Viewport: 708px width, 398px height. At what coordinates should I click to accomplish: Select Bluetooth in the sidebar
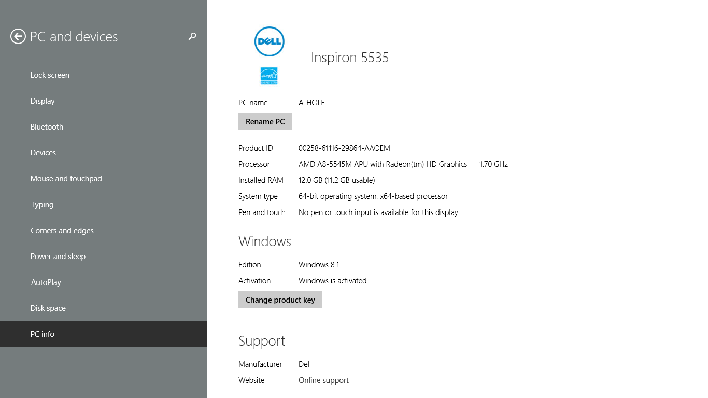point(104,127)
